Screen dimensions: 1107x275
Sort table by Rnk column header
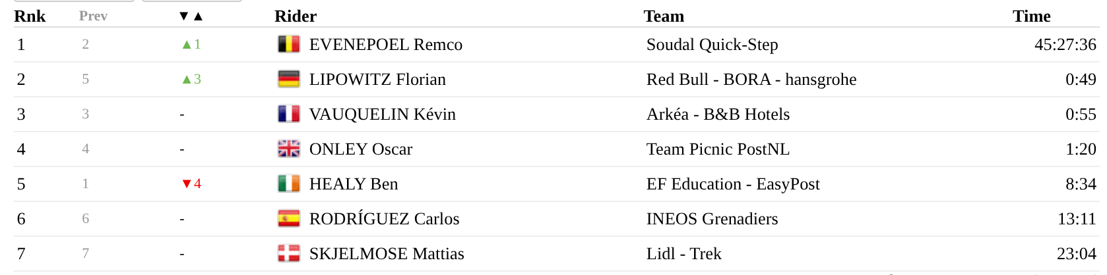point(30,16)
